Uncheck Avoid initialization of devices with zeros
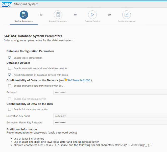 (10, 75)
